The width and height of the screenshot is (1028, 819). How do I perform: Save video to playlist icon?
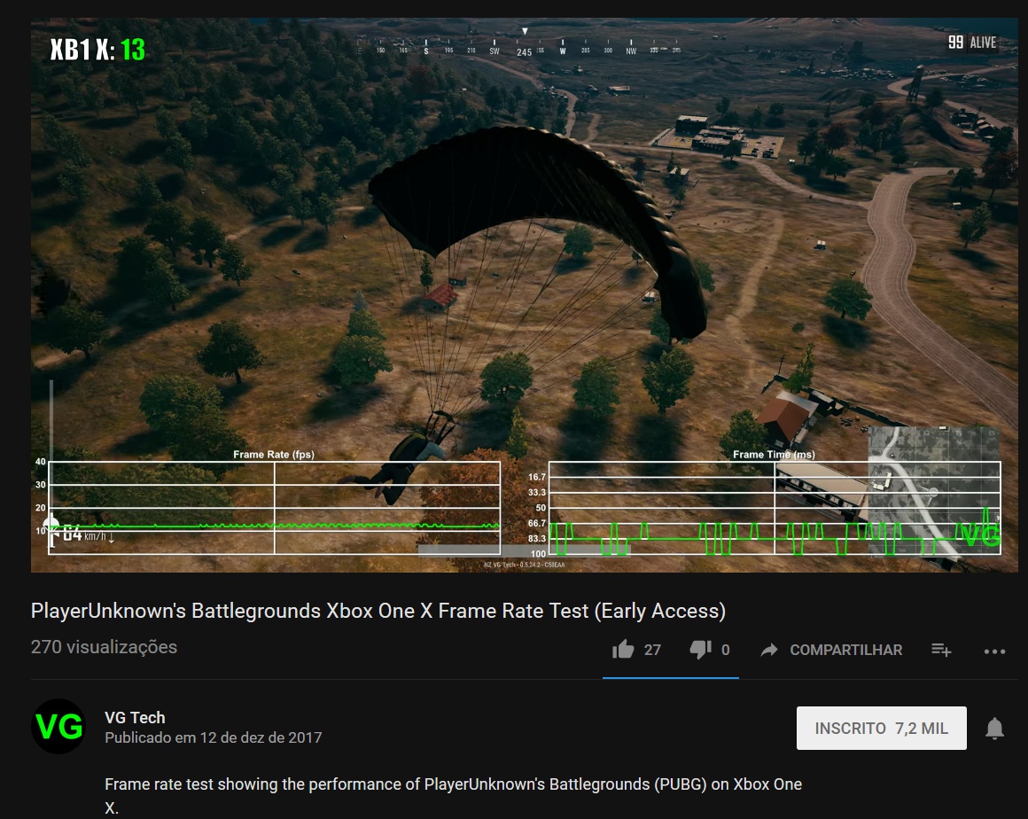(x=941, y=650)
